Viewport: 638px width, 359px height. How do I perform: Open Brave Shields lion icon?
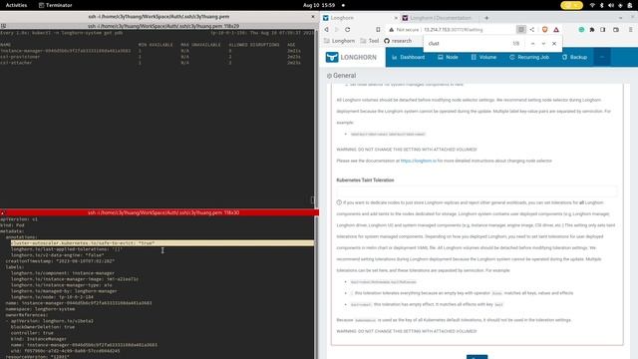point(545,30)
